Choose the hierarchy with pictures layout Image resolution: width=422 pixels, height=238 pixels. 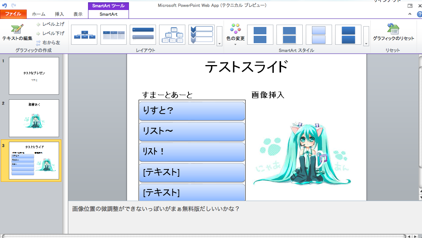coord(172,35)
